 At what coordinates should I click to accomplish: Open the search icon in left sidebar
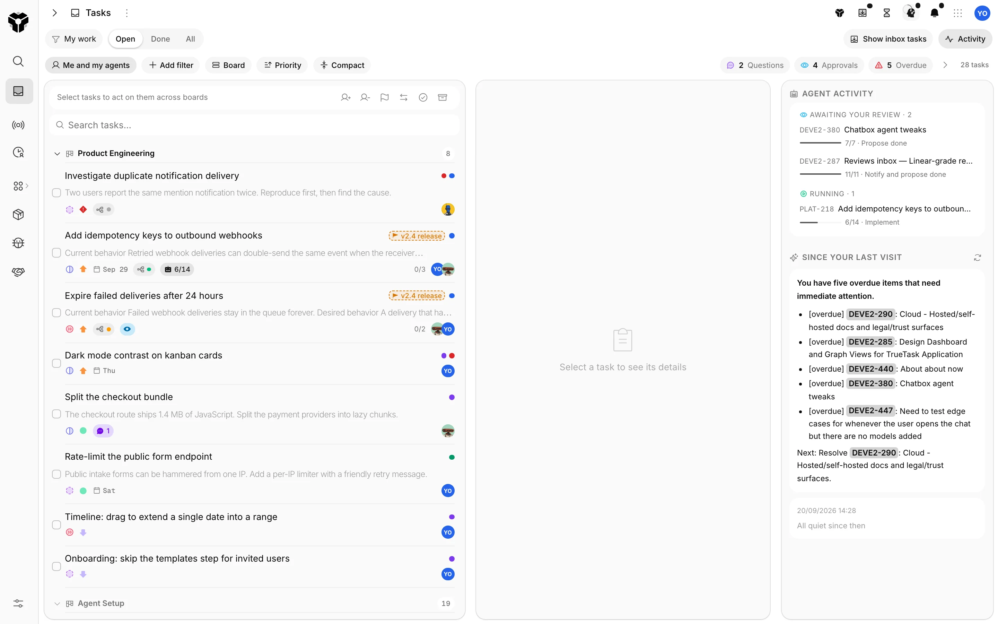[x=18, y=61]
